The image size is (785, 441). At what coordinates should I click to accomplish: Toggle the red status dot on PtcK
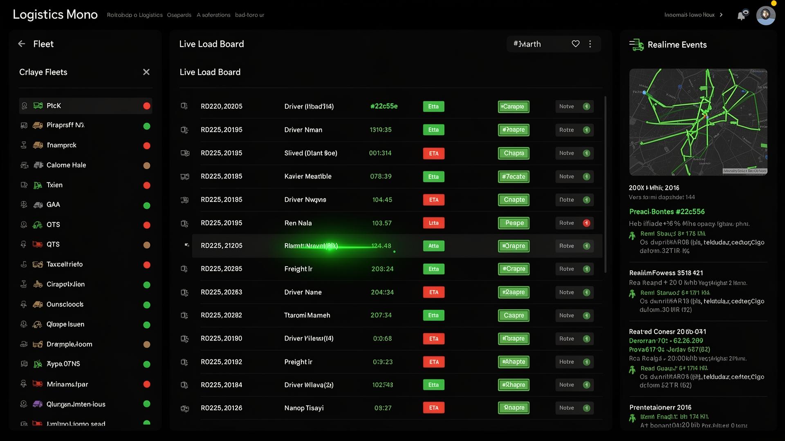[147, 106]
